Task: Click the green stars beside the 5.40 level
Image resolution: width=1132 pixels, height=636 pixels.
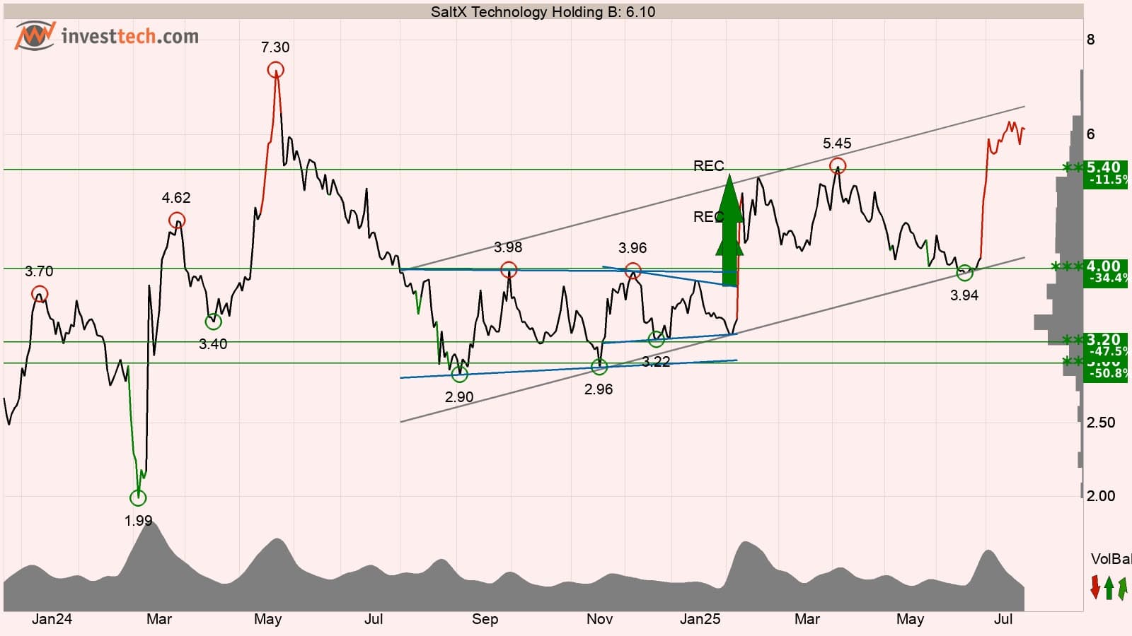Action: [1073, 167]
